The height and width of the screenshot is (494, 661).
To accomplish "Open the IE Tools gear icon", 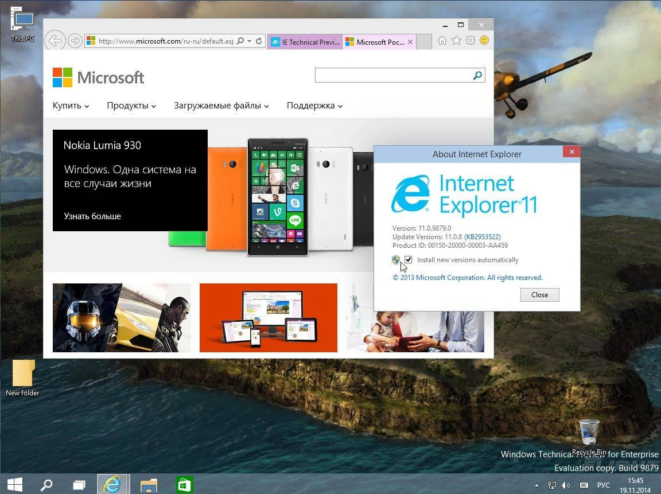I will 471,41.
